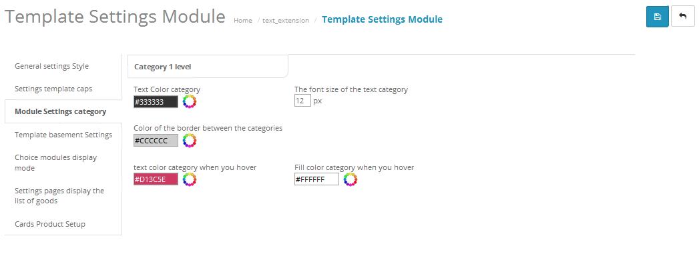Click the #CCCCCC border color field
This screenshot has height=256, width=699.
point(156,141)
